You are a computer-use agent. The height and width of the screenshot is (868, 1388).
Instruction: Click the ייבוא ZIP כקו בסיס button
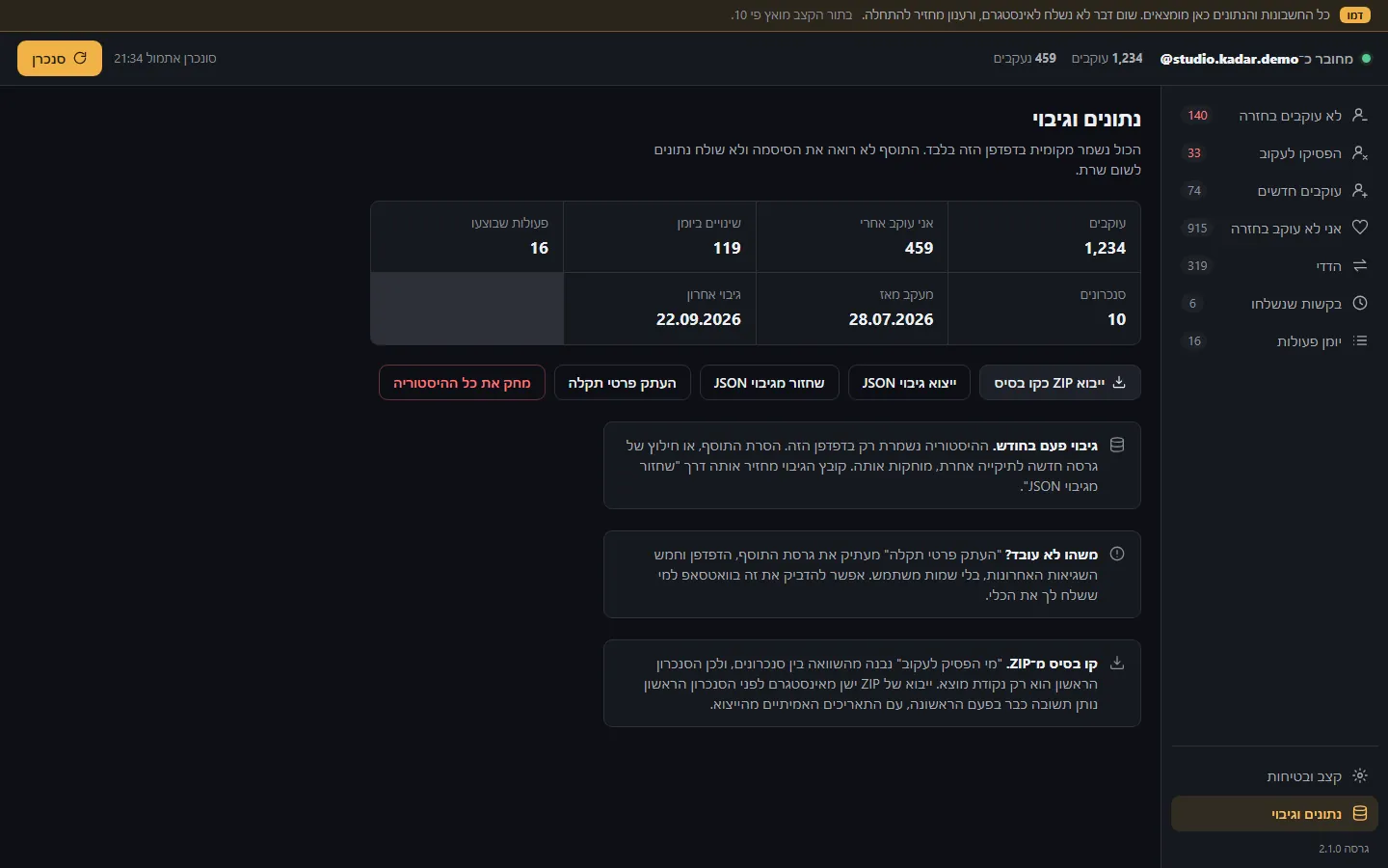1060,383
